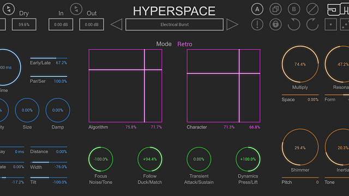The image size is (349, 196).
Task: Click the Multiply knob
Action: tap(300, 64)
